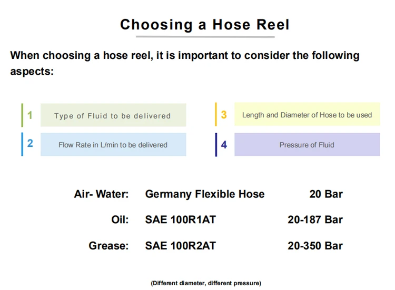
Task: Select the "SAE 100R1AT" hose spec
Action: (x=180, y=220)
